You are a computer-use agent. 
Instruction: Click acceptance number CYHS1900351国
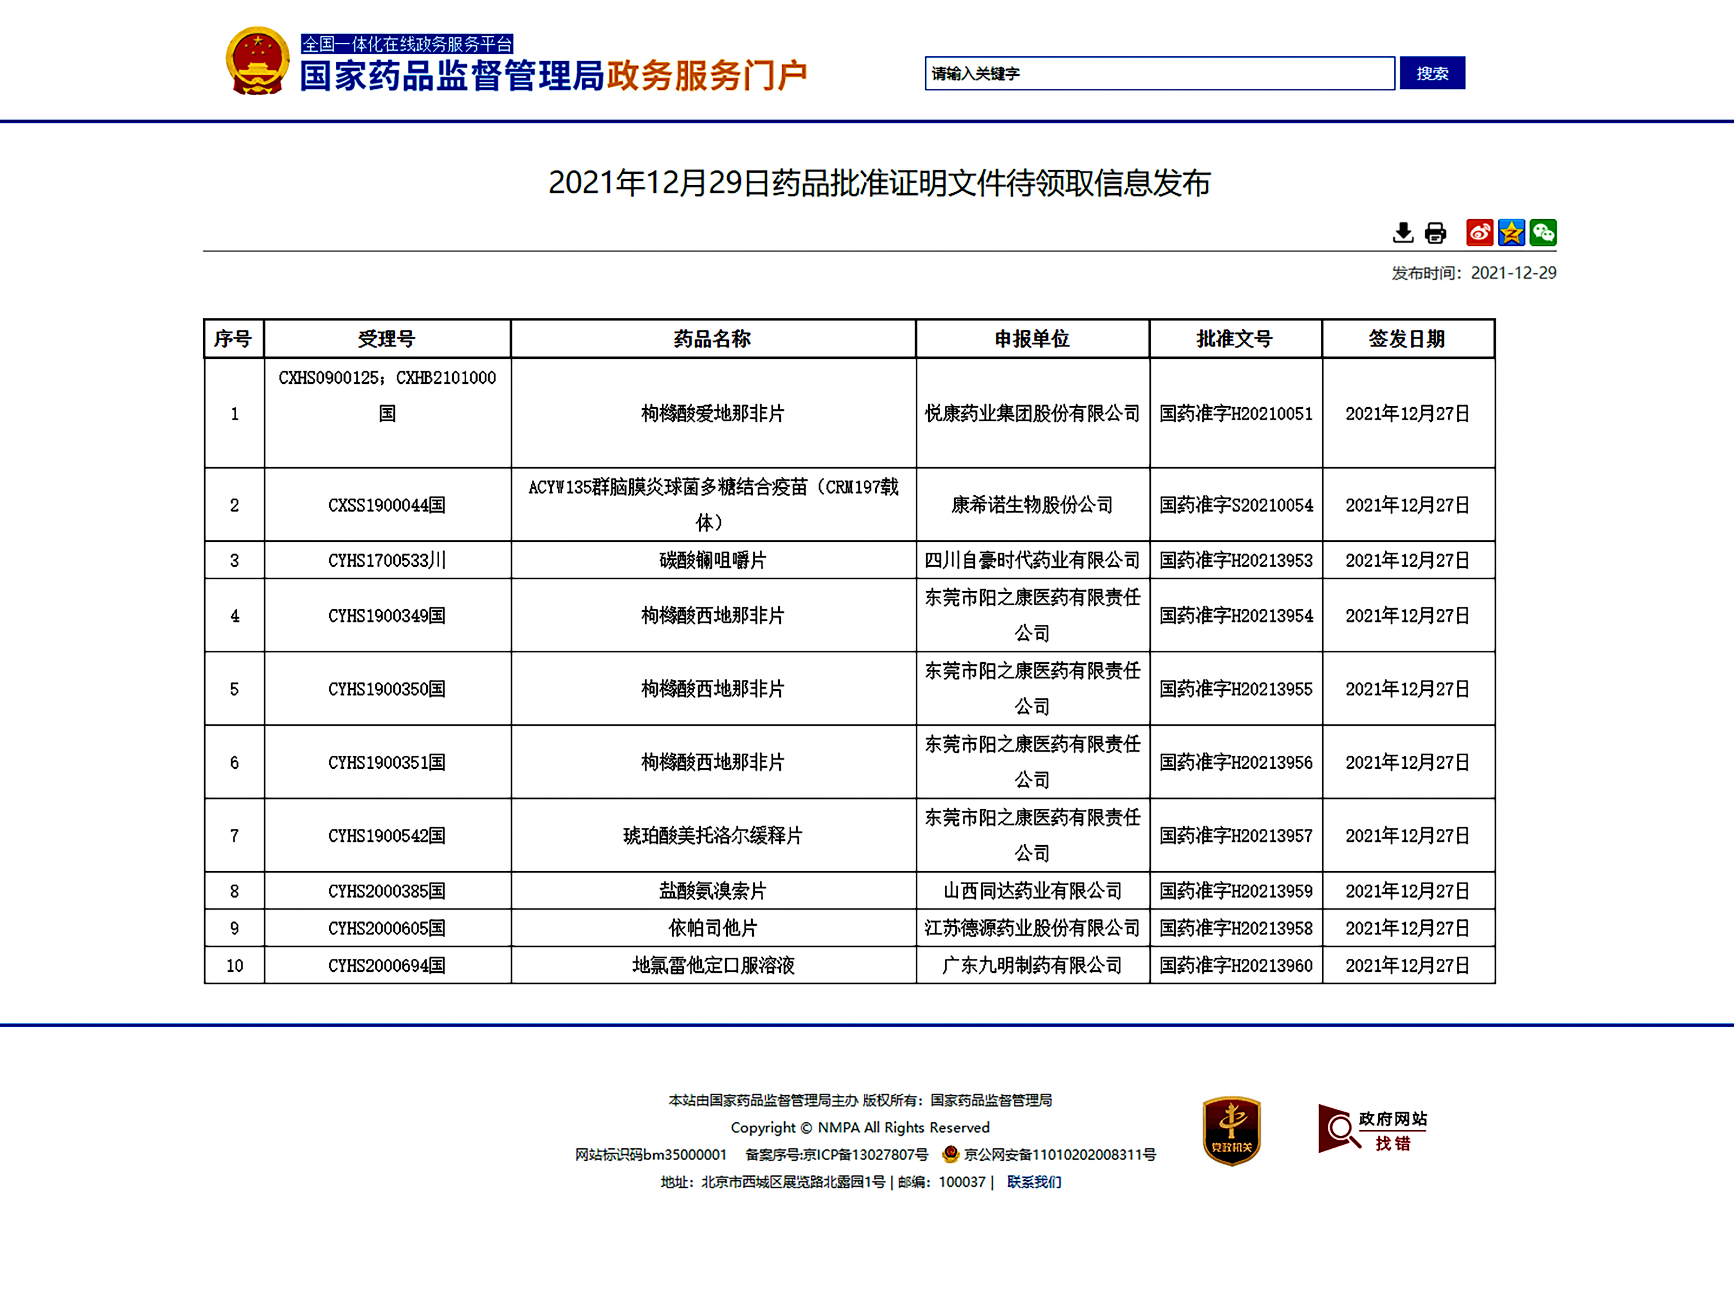point(387,763)
